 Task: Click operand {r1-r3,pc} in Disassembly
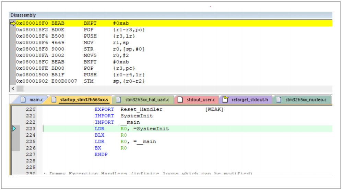point(129,30)
